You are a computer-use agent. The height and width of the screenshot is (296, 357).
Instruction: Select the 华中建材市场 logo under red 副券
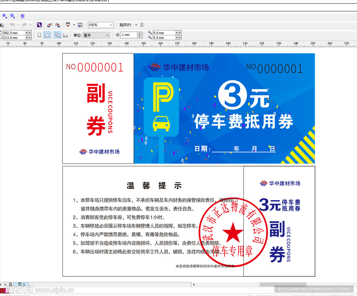(99, 151)
